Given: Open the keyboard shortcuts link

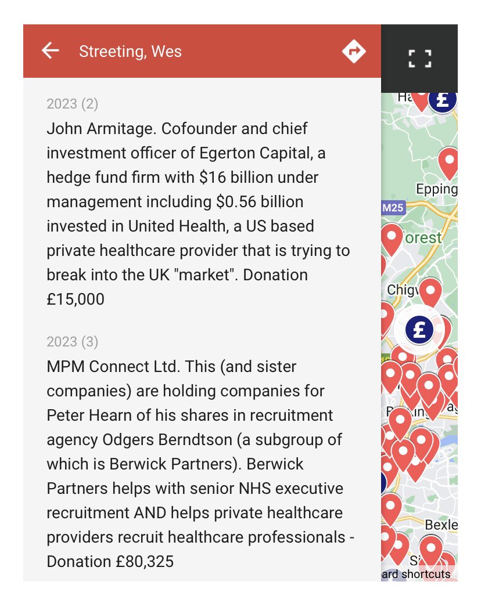Looking at the screenshot, I should [x=416, y=574].
